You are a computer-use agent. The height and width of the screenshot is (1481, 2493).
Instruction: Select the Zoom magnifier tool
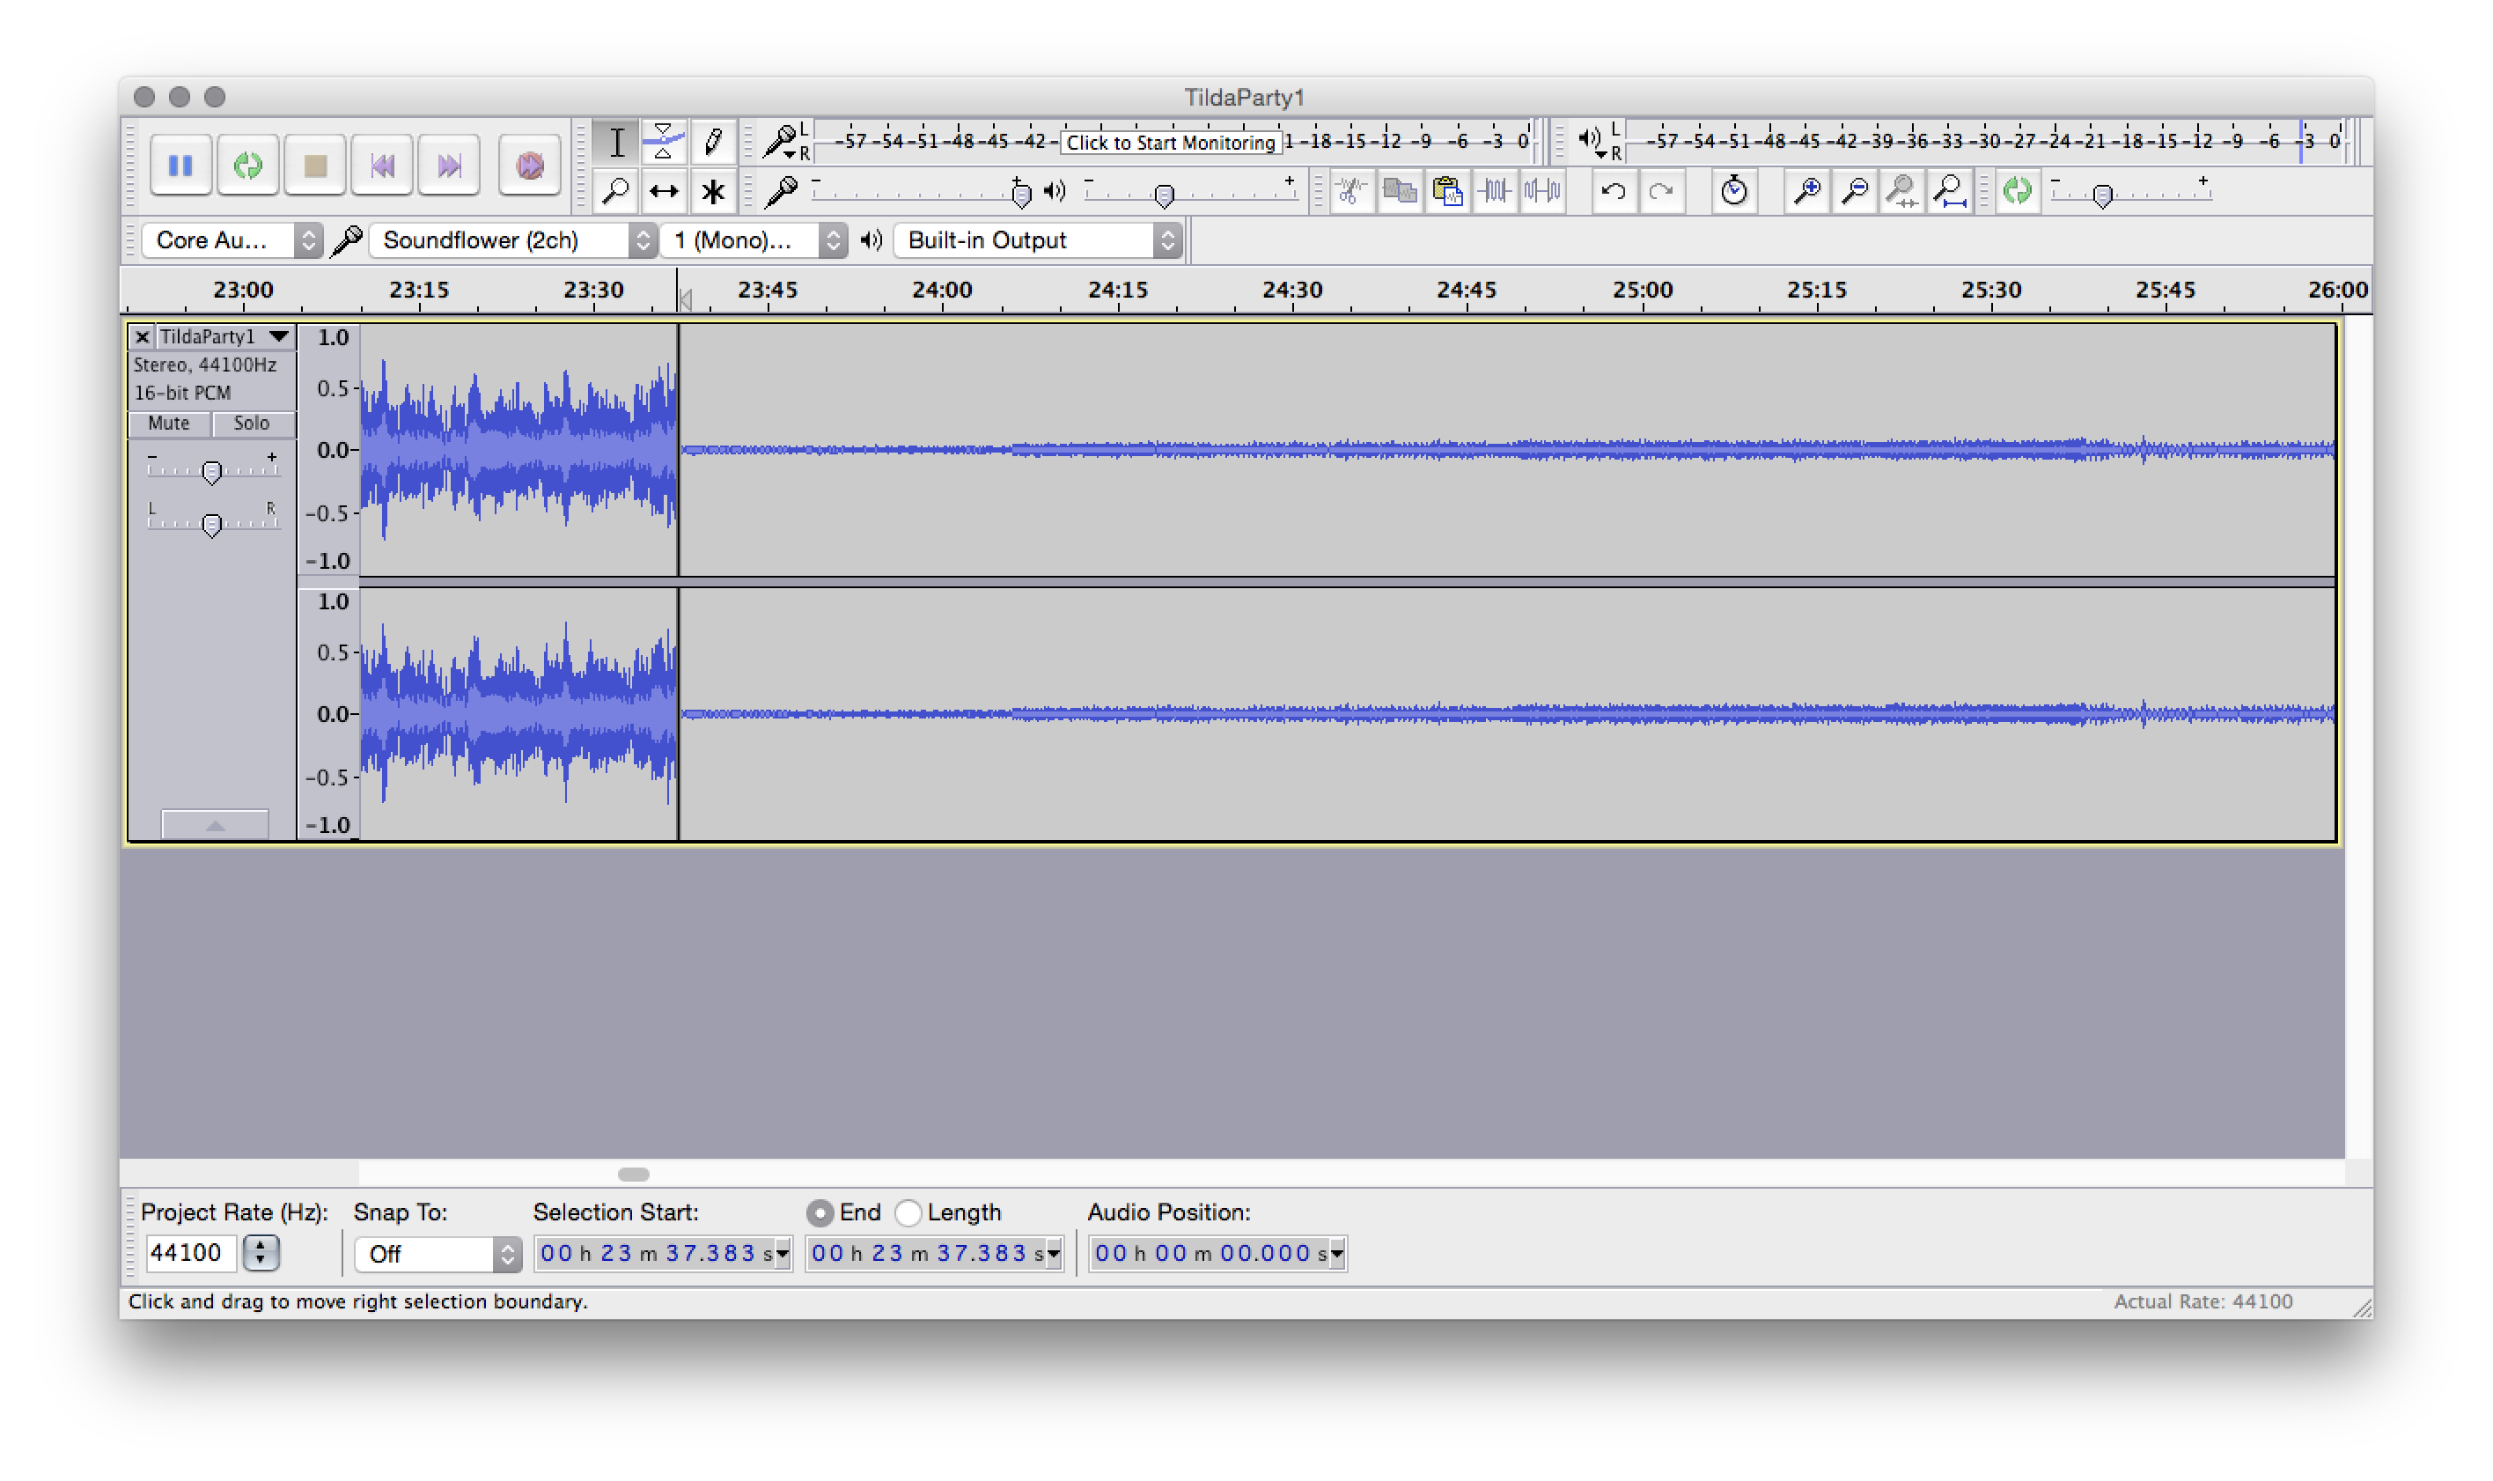tap(616, 190)
